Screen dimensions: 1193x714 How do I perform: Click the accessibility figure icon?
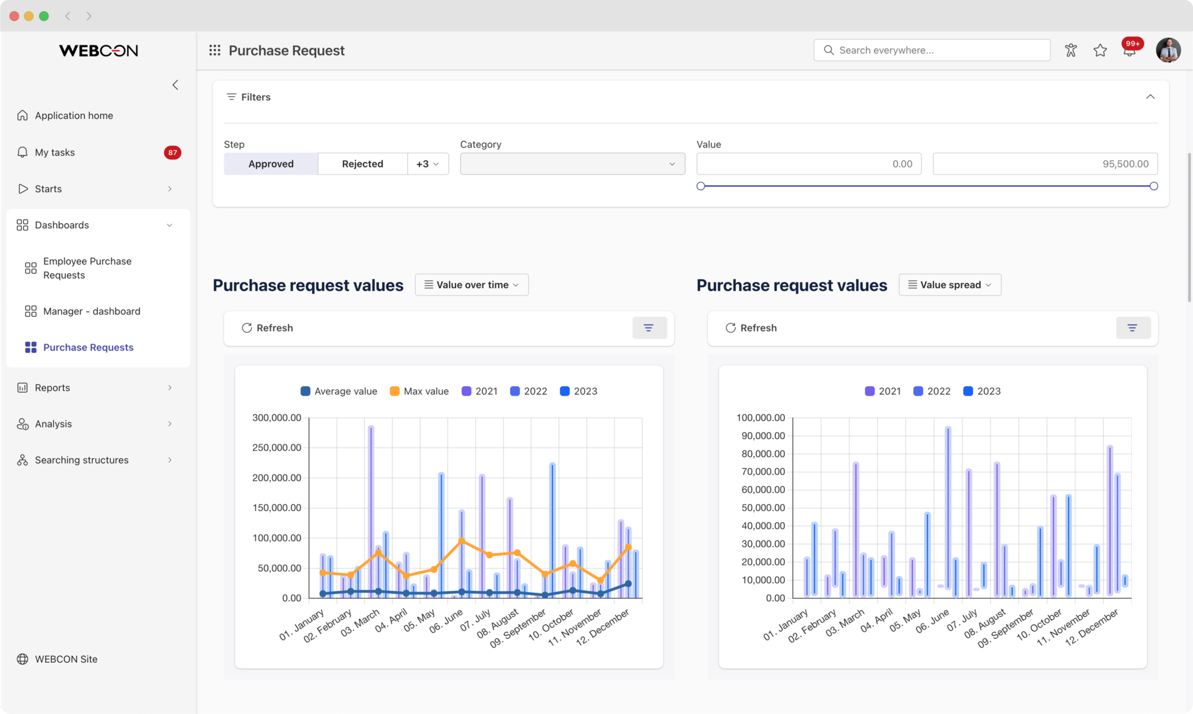[1071, 50]
